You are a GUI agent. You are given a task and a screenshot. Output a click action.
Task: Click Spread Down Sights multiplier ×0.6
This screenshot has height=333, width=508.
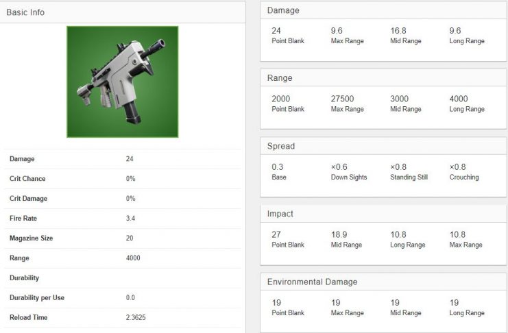[339, 167]
